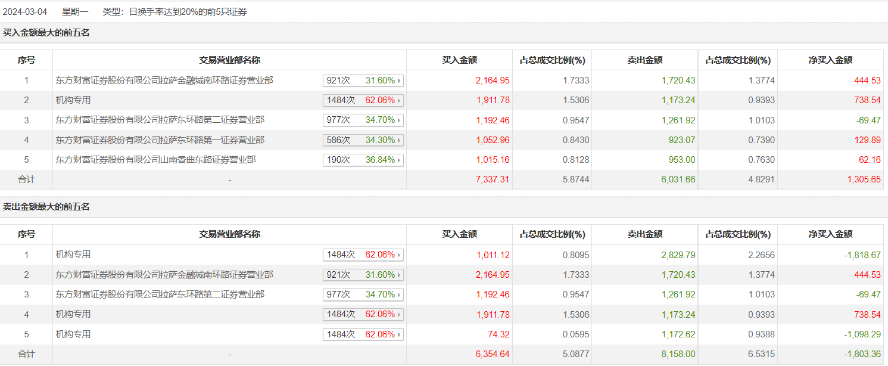Open 机构专用 link in sell table row 1

73,255
